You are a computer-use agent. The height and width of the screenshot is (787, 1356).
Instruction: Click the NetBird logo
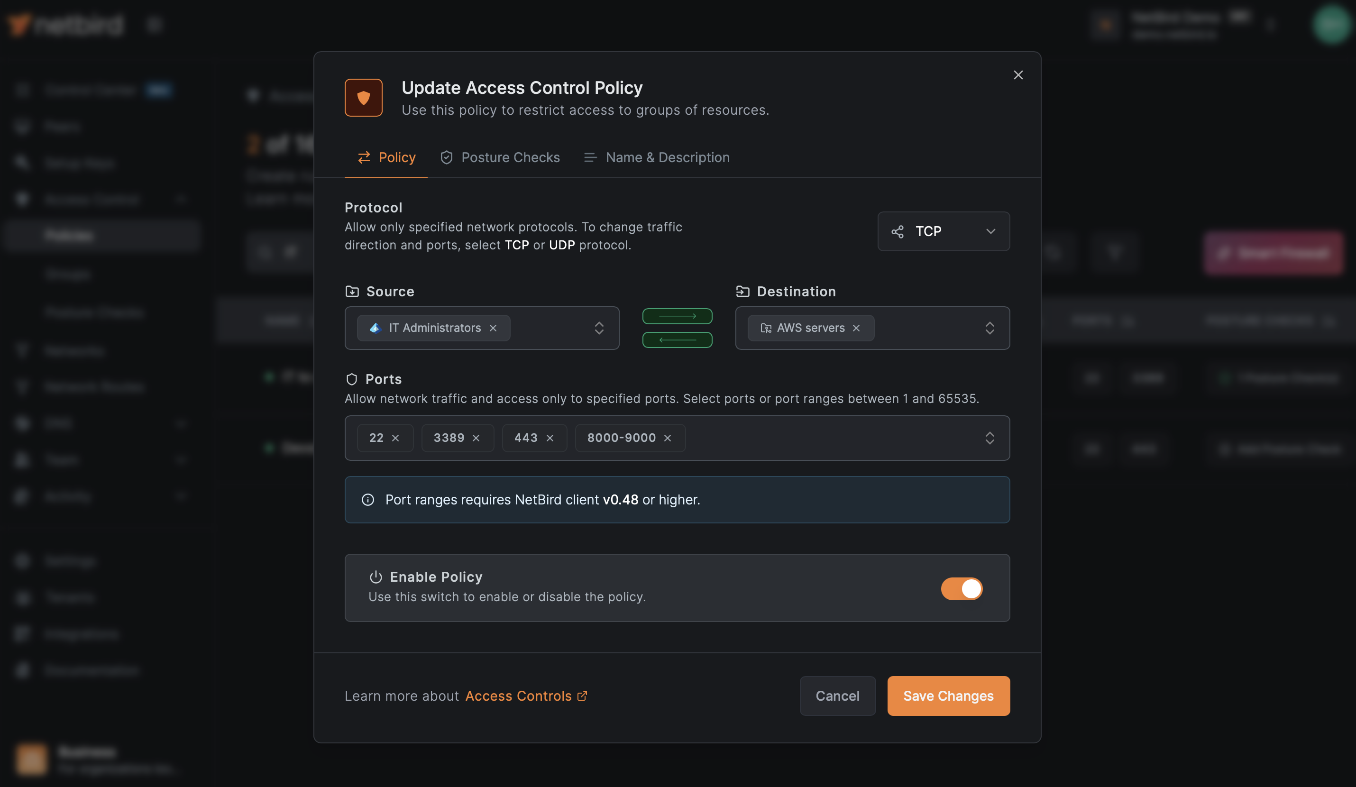(x=64, y=24)
